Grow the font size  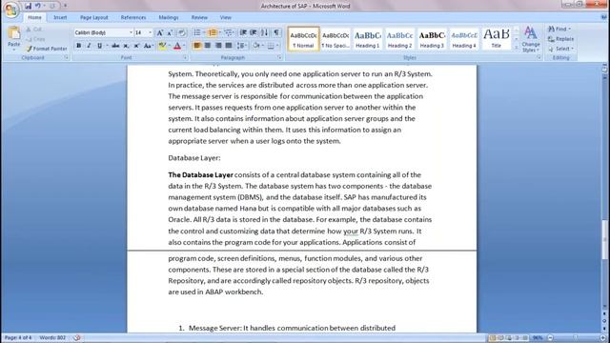point(159,32)
